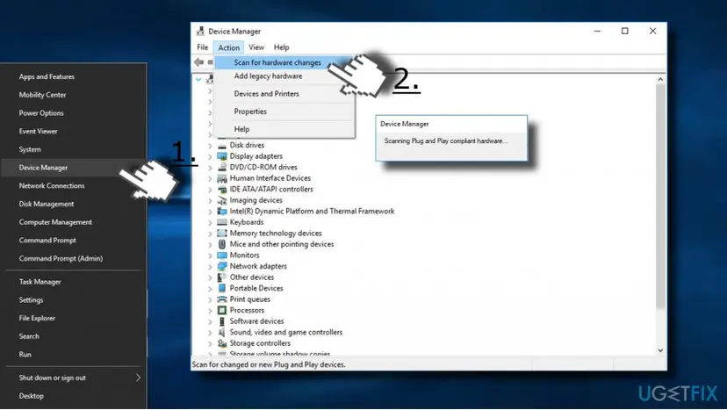Screen dimensions: 727x410
Task: Click the Sound, video and game controllers icon
Action: click(222, 332)
